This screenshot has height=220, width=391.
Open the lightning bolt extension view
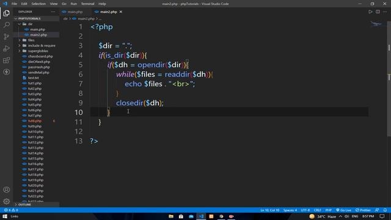pos(7,72)
